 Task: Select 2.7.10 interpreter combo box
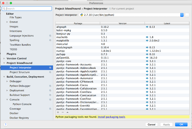coord(131,15)
